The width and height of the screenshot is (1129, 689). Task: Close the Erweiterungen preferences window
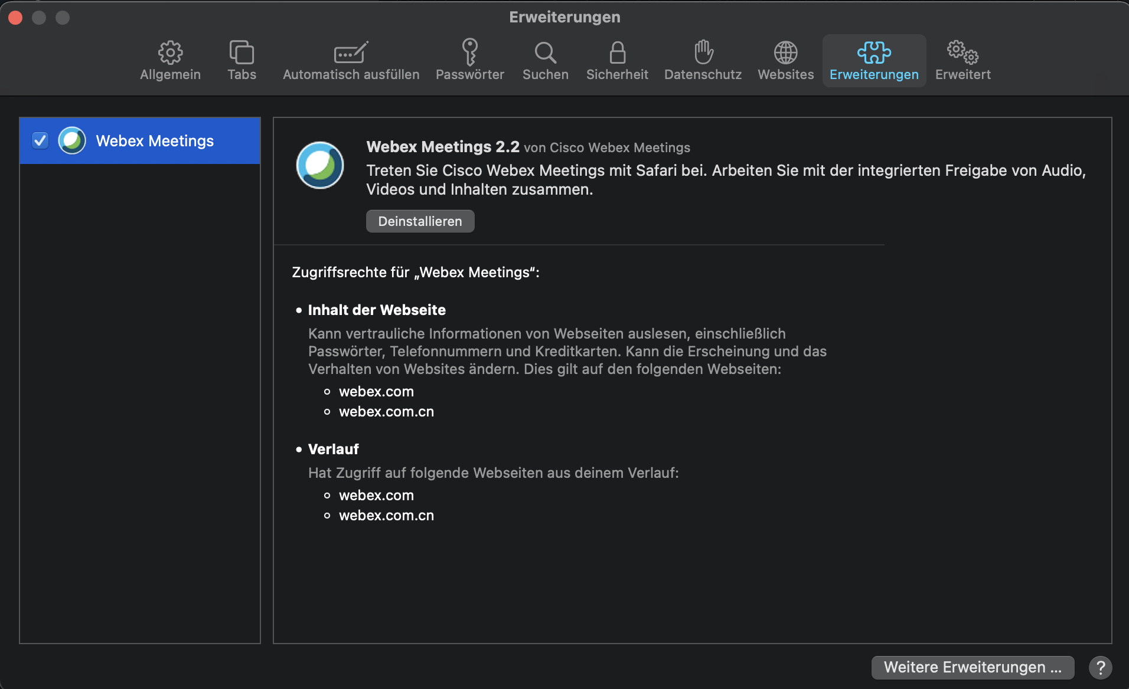coord(15,18)
